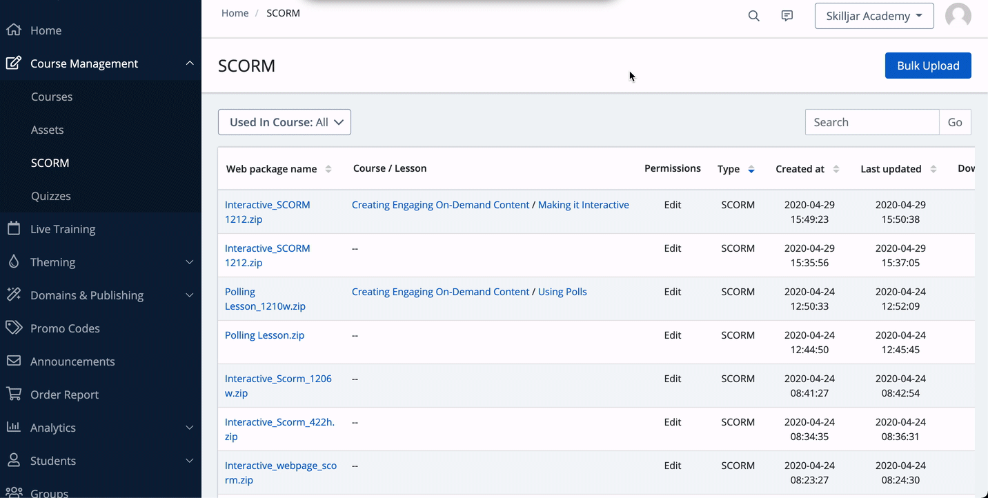
Task: Sort by Type column arrows
Action: (x=751, y=169)
